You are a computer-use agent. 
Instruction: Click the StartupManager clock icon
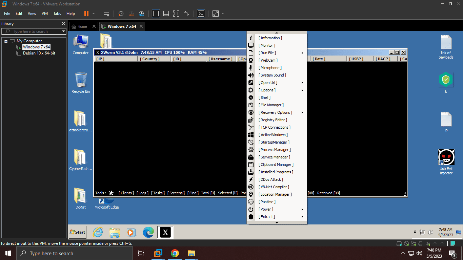click(x=251, y=142)
